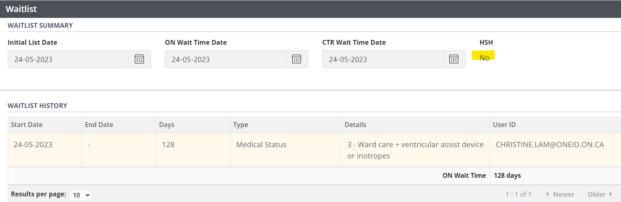Image resolution: width=621 pixels, height=202 pixels.
Task: Go to Newer results page
Action: (560, 194)
